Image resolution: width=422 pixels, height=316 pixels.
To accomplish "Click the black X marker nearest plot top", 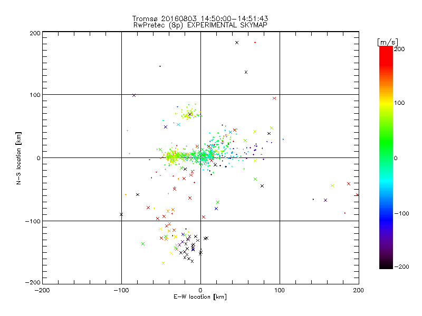I will point(237,43).
